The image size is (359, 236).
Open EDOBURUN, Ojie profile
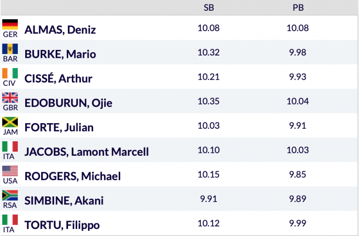pos(68,103)
